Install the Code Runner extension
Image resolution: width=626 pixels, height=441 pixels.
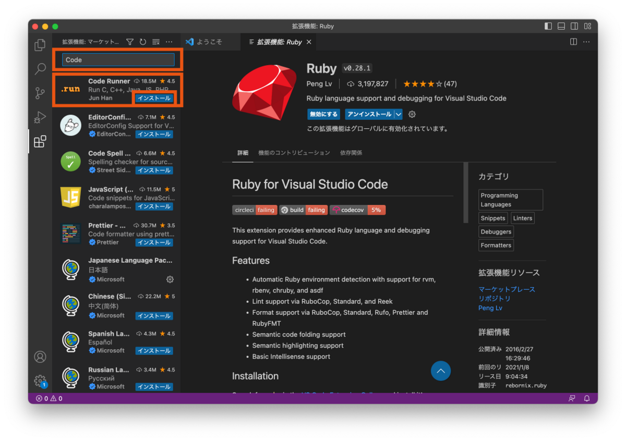(154, 98)
